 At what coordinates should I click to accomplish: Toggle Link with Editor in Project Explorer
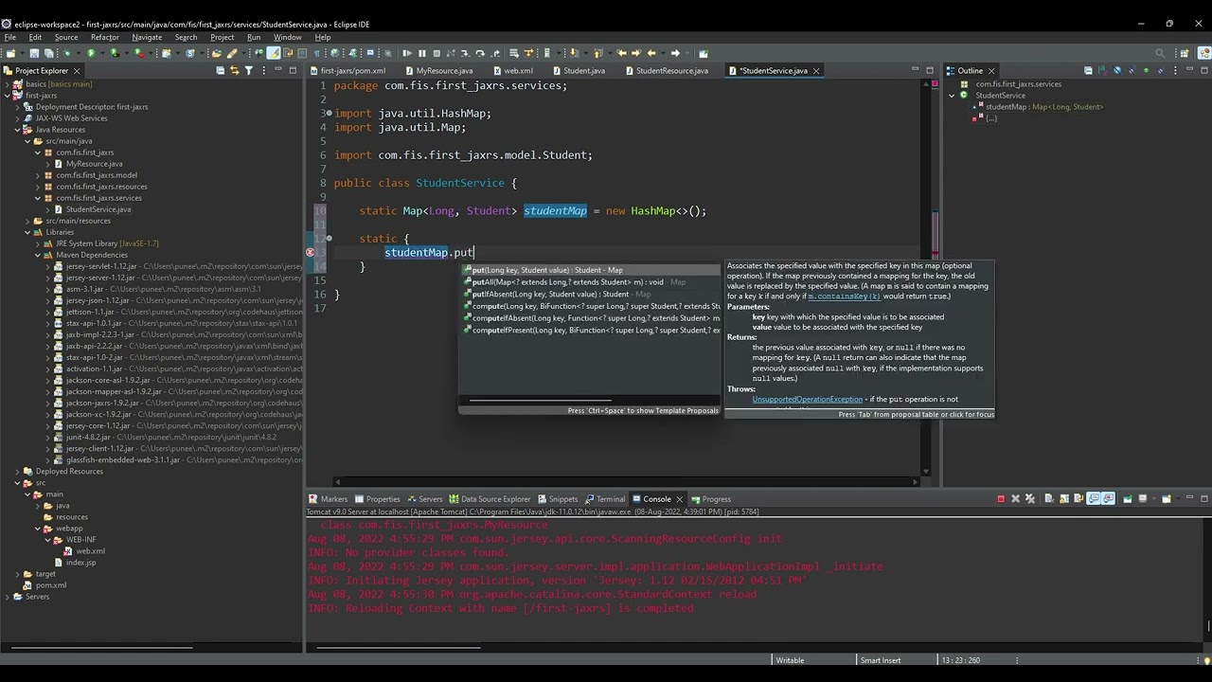(x=235, y=71)
